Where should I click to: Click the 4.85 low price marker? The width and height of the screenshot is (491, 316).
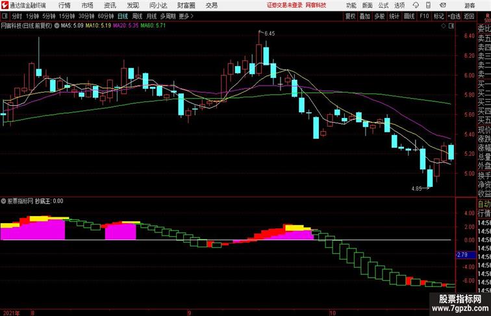[416, 189]
